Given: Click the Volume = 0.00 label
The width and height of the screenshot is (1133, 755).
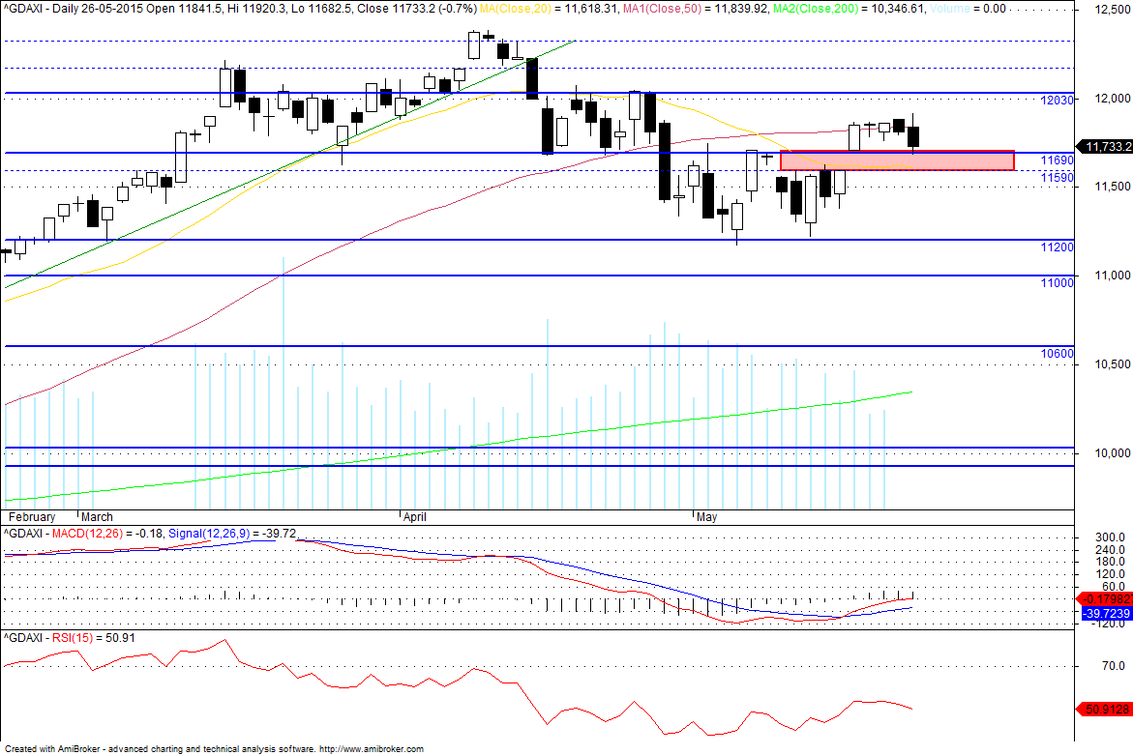Looking at the screenshot, I should (x=968, y=9).
